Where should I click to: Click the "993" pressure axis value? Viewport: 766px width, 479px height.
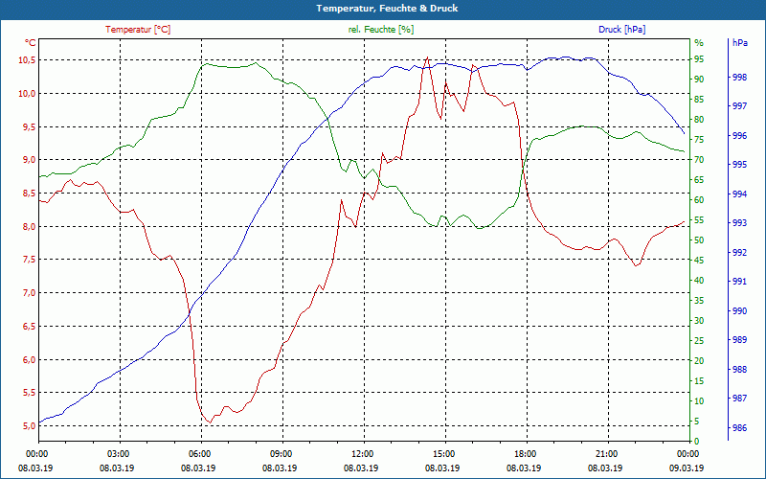[740, 223]
